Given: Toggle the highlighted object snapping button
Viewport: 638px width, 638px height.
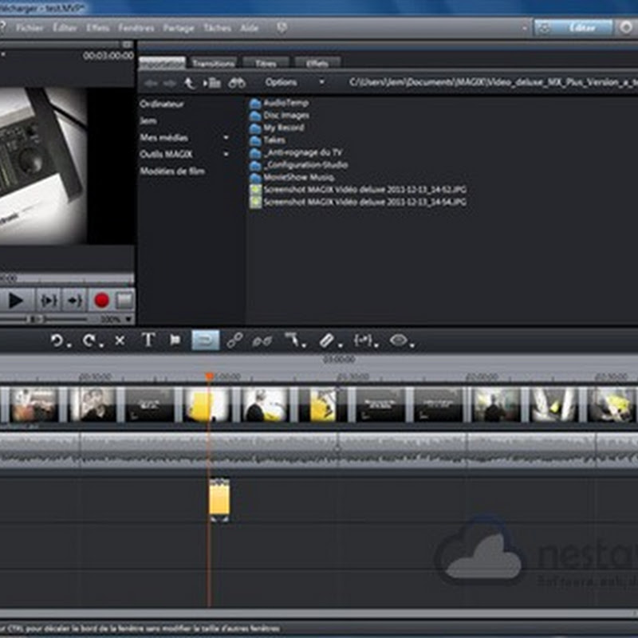Looking at the screenshot, I should [x=205, y=341].
